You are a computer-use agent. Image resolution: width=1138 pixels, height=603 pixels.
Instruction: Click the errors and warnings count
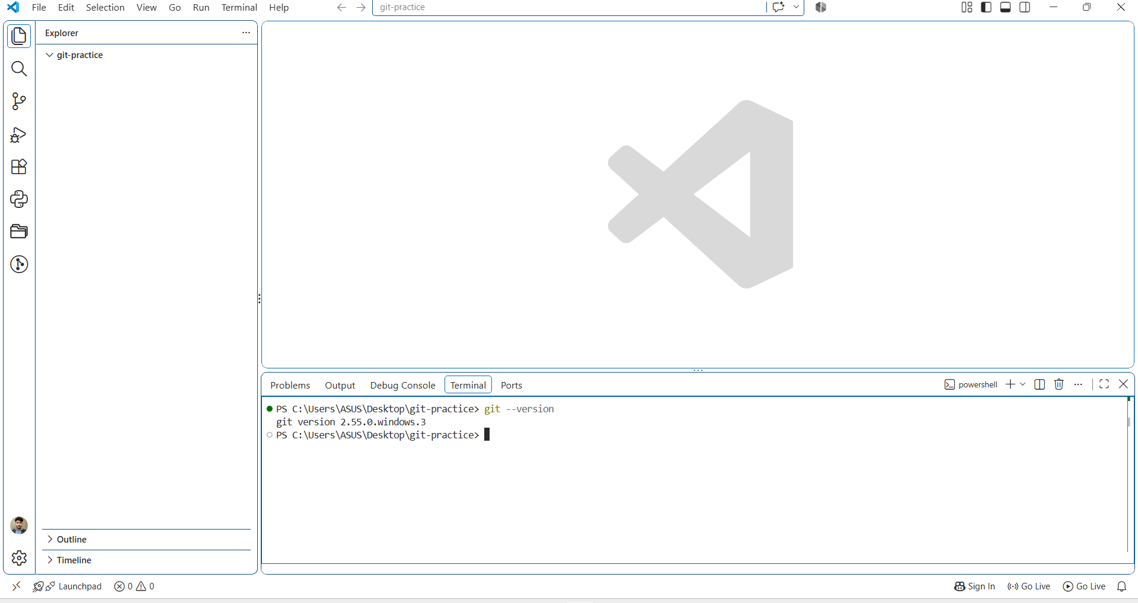(135, 586)
